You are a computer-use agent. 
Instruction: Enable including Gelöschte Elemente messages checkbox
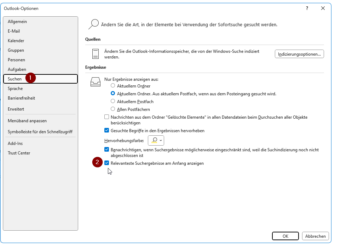coord(106,117)
